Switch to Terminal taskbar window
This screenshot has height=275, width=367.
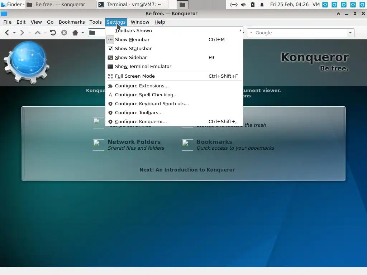pos(133,4)
